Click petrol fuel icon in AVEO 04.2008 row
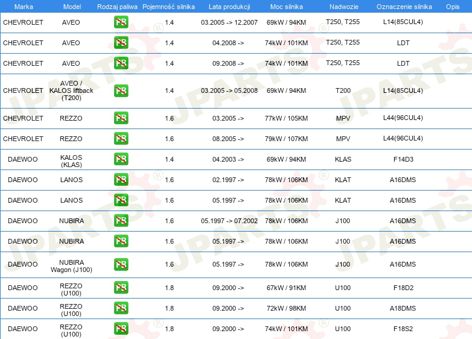 (x=121, y=42)
